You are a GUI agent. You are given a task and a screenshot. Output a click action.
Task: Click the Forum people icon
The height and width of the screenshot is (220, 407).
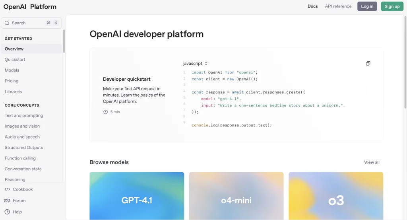point(7,201)
